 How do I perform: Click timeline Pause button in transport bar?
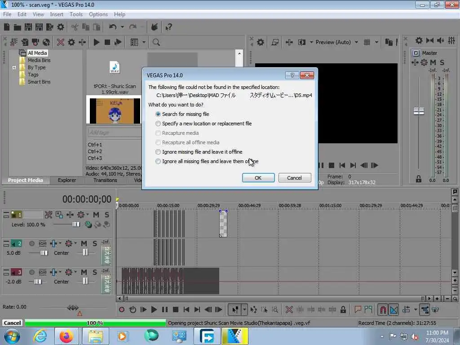tap(164, 310)
